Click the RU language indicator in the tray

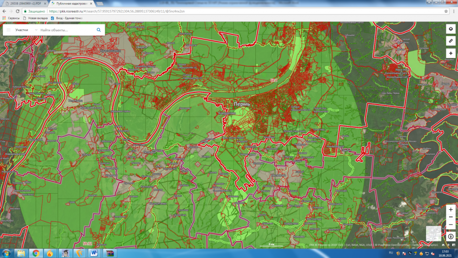(x=391, y=253)
